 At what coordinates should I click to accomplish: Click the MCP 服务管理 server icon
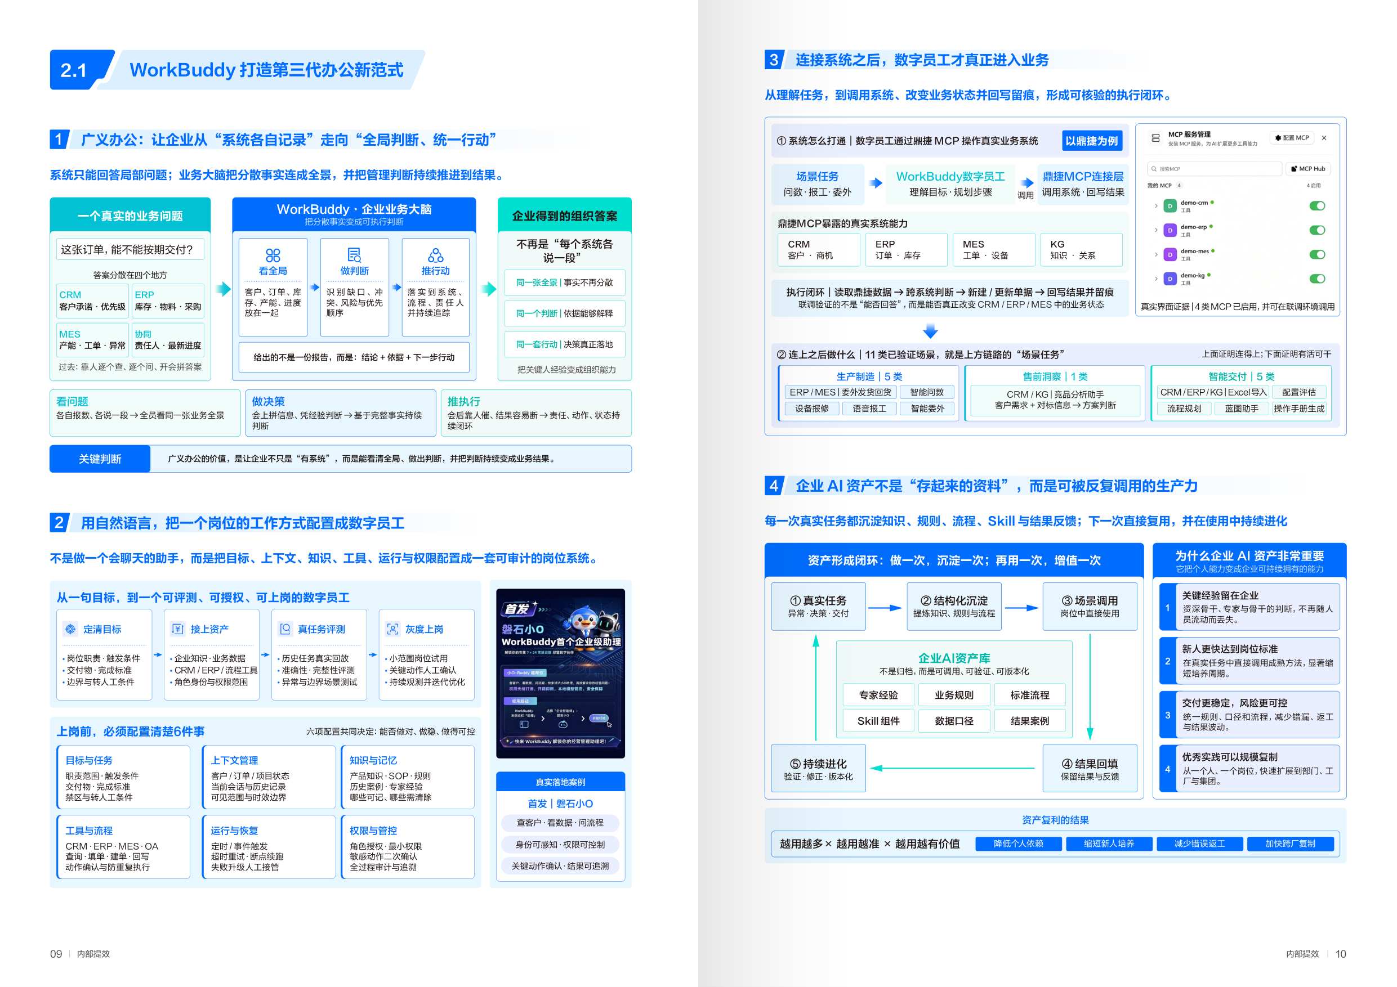click(1155, 138)
